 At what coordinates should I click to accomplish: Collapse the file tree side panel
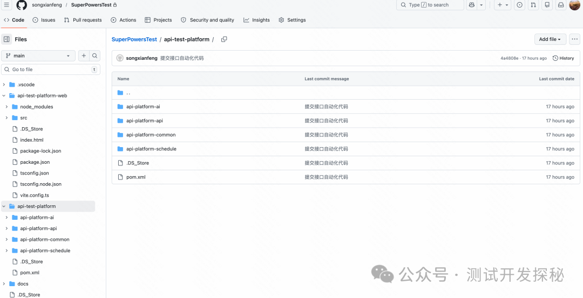[6, 39]
